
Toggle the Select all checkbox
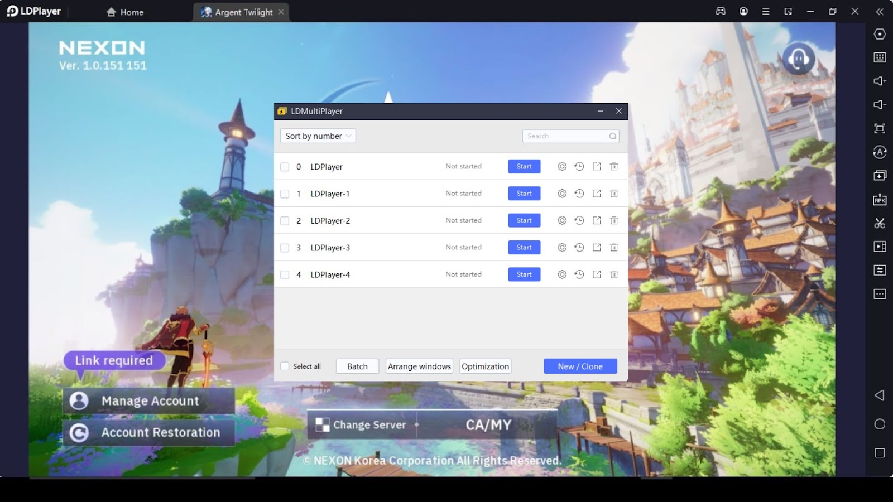[x=285, y=366]
